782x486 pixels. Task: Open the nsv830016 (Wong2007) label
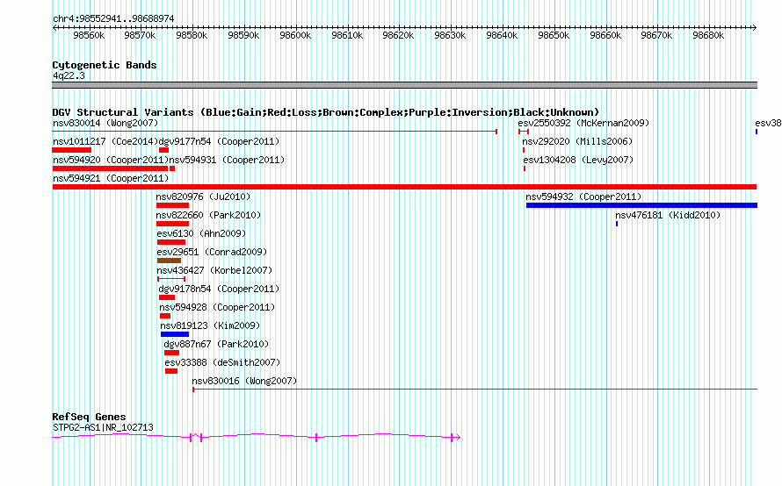pyautogui.click(x=244, y=381)
